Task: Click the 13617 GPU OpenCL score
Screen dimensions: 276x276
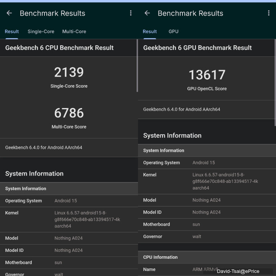Action: (207, 75)
